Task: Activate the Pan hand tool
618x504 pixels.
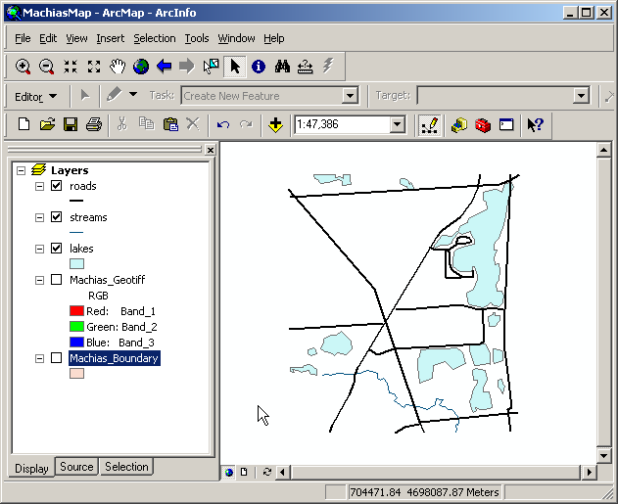Action: tap(118, 67)
